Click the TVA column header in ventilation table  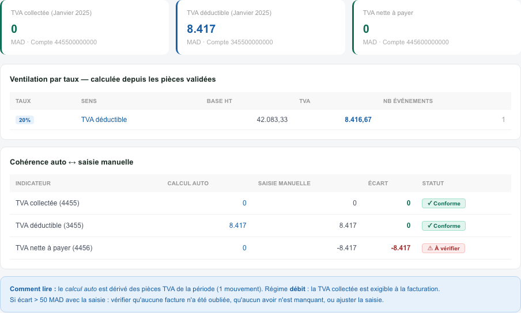pos(304,101)
